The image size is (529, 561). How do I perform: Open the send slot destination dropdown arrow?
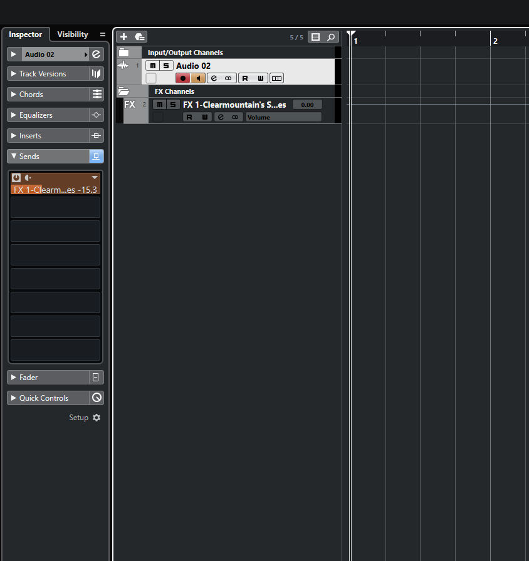[95, 177]
